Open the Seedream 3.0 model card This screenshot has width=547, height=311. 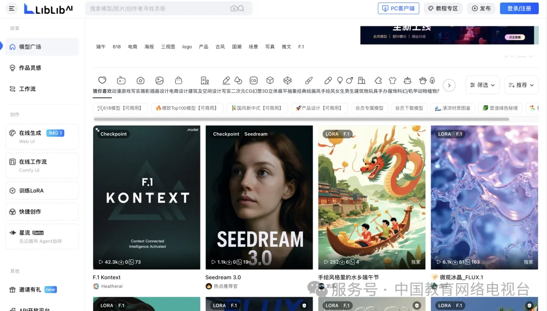[x=259, y=198]
